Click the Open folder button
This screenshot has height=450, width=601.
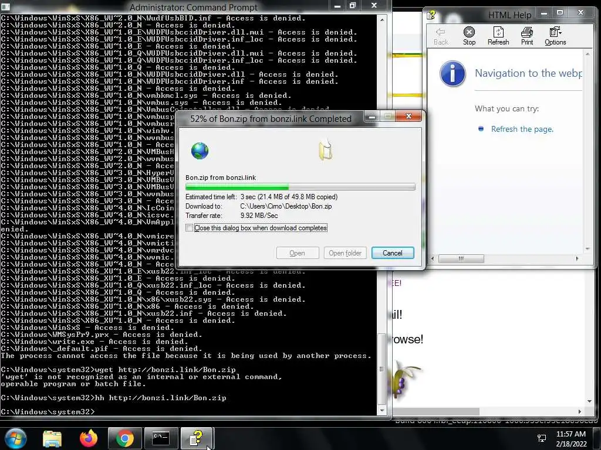345,253
